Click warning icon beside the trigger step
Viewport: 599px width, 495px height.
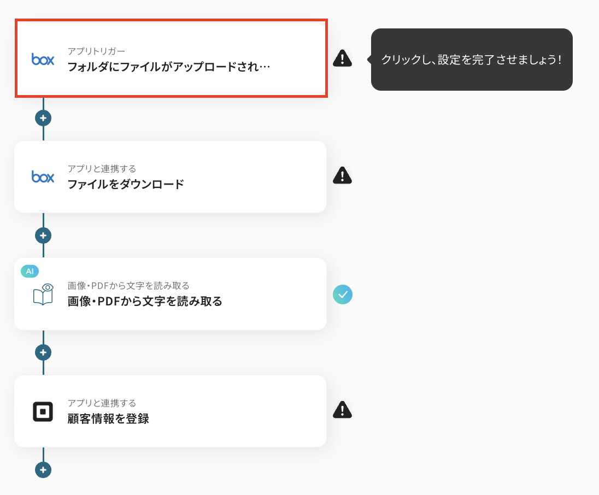343,58
